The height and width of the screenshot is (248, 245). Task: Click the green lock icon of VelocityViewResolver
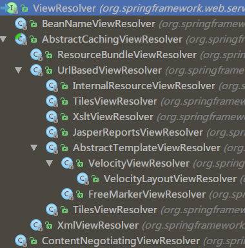pos(80,163)
